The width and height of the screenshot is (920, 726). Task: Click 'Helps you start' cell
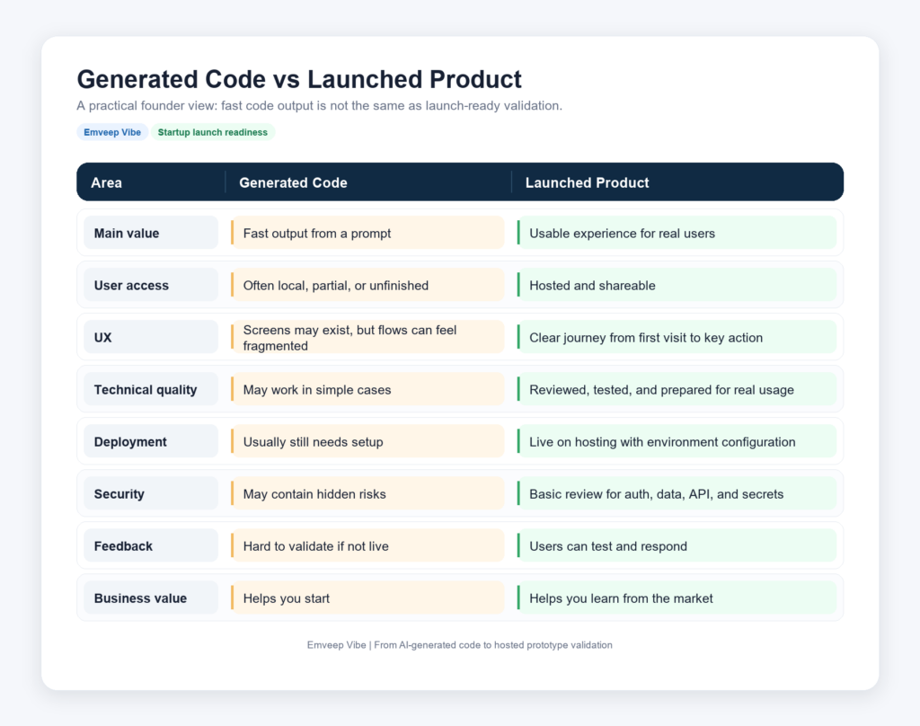tap(367, 598)
